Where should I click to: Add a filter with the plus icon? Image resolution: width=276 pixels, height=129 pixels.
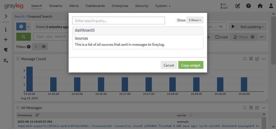(36, 47)
